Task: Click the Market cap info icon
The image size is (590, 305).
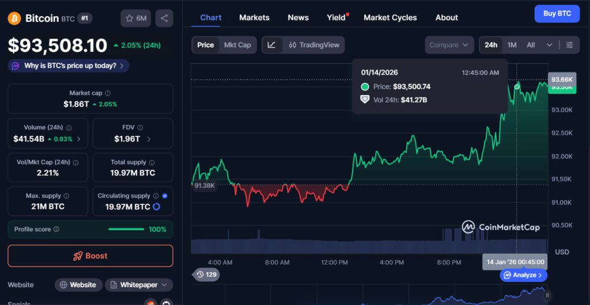Action: (x=108, y=93)
